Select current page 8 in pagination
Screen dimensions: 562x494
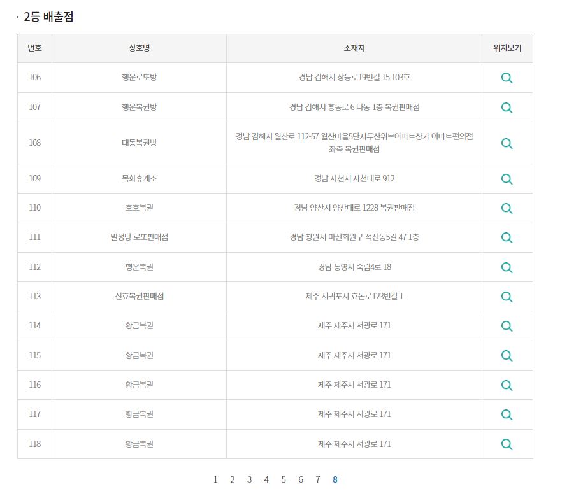[335, 479]
